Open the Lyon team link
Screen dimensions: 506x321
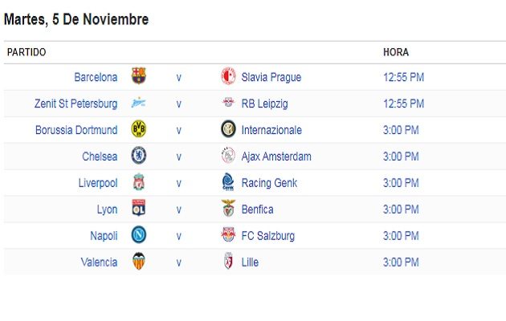tap(107, 209)
